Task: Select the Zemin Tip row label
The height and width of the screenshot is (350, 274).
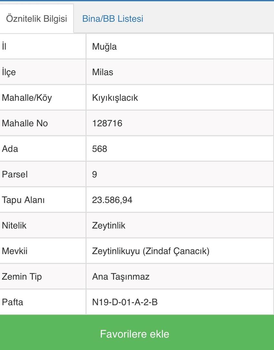Action: (22, 277)
